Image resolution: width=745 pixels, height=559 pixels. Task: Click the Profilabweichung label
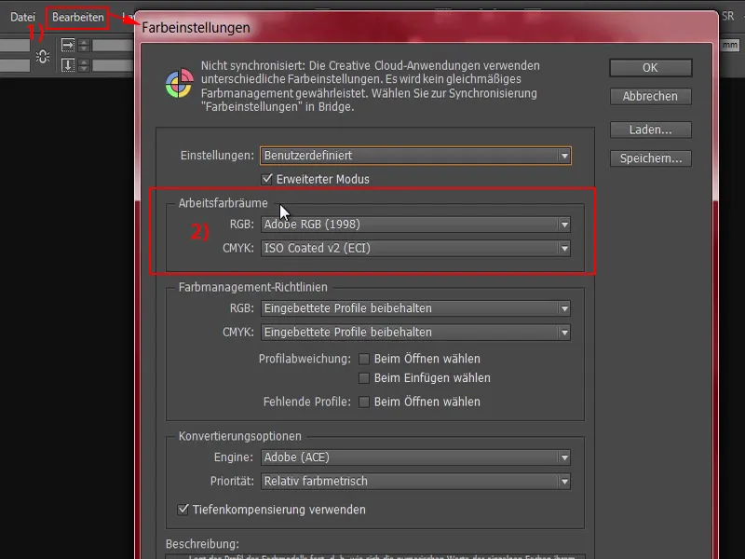pyautogui.click(x=305, y=359)
